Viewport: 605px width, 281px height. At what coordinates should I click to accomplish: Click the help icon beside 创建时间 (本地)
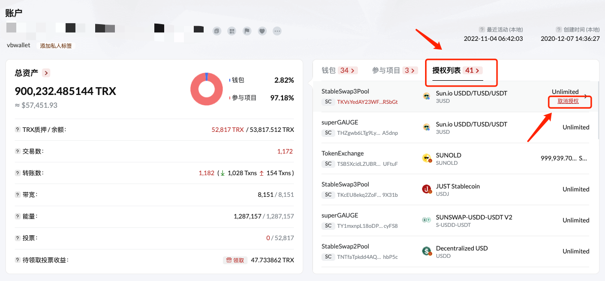click(559, 30)
